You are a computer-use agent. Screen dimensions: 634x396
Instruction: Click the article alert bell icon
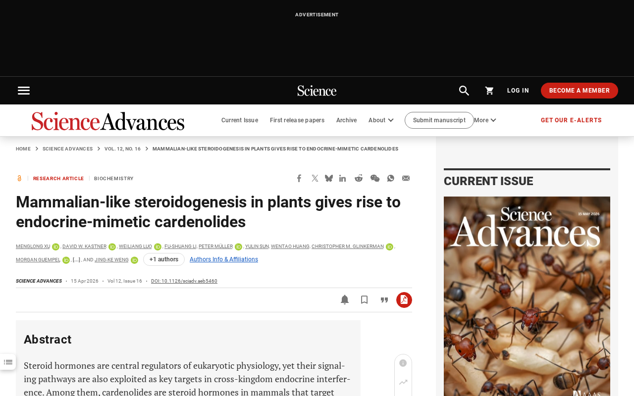pyautogui.click(x=345, y=299)
